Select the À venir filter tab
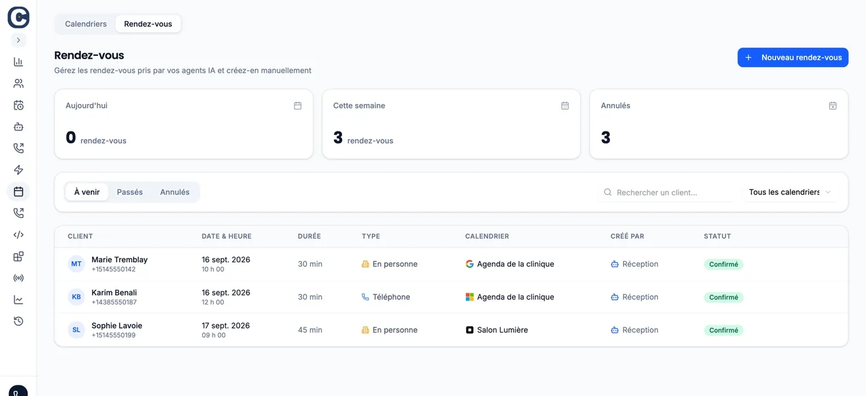866x396 pixels. (87, 192)
